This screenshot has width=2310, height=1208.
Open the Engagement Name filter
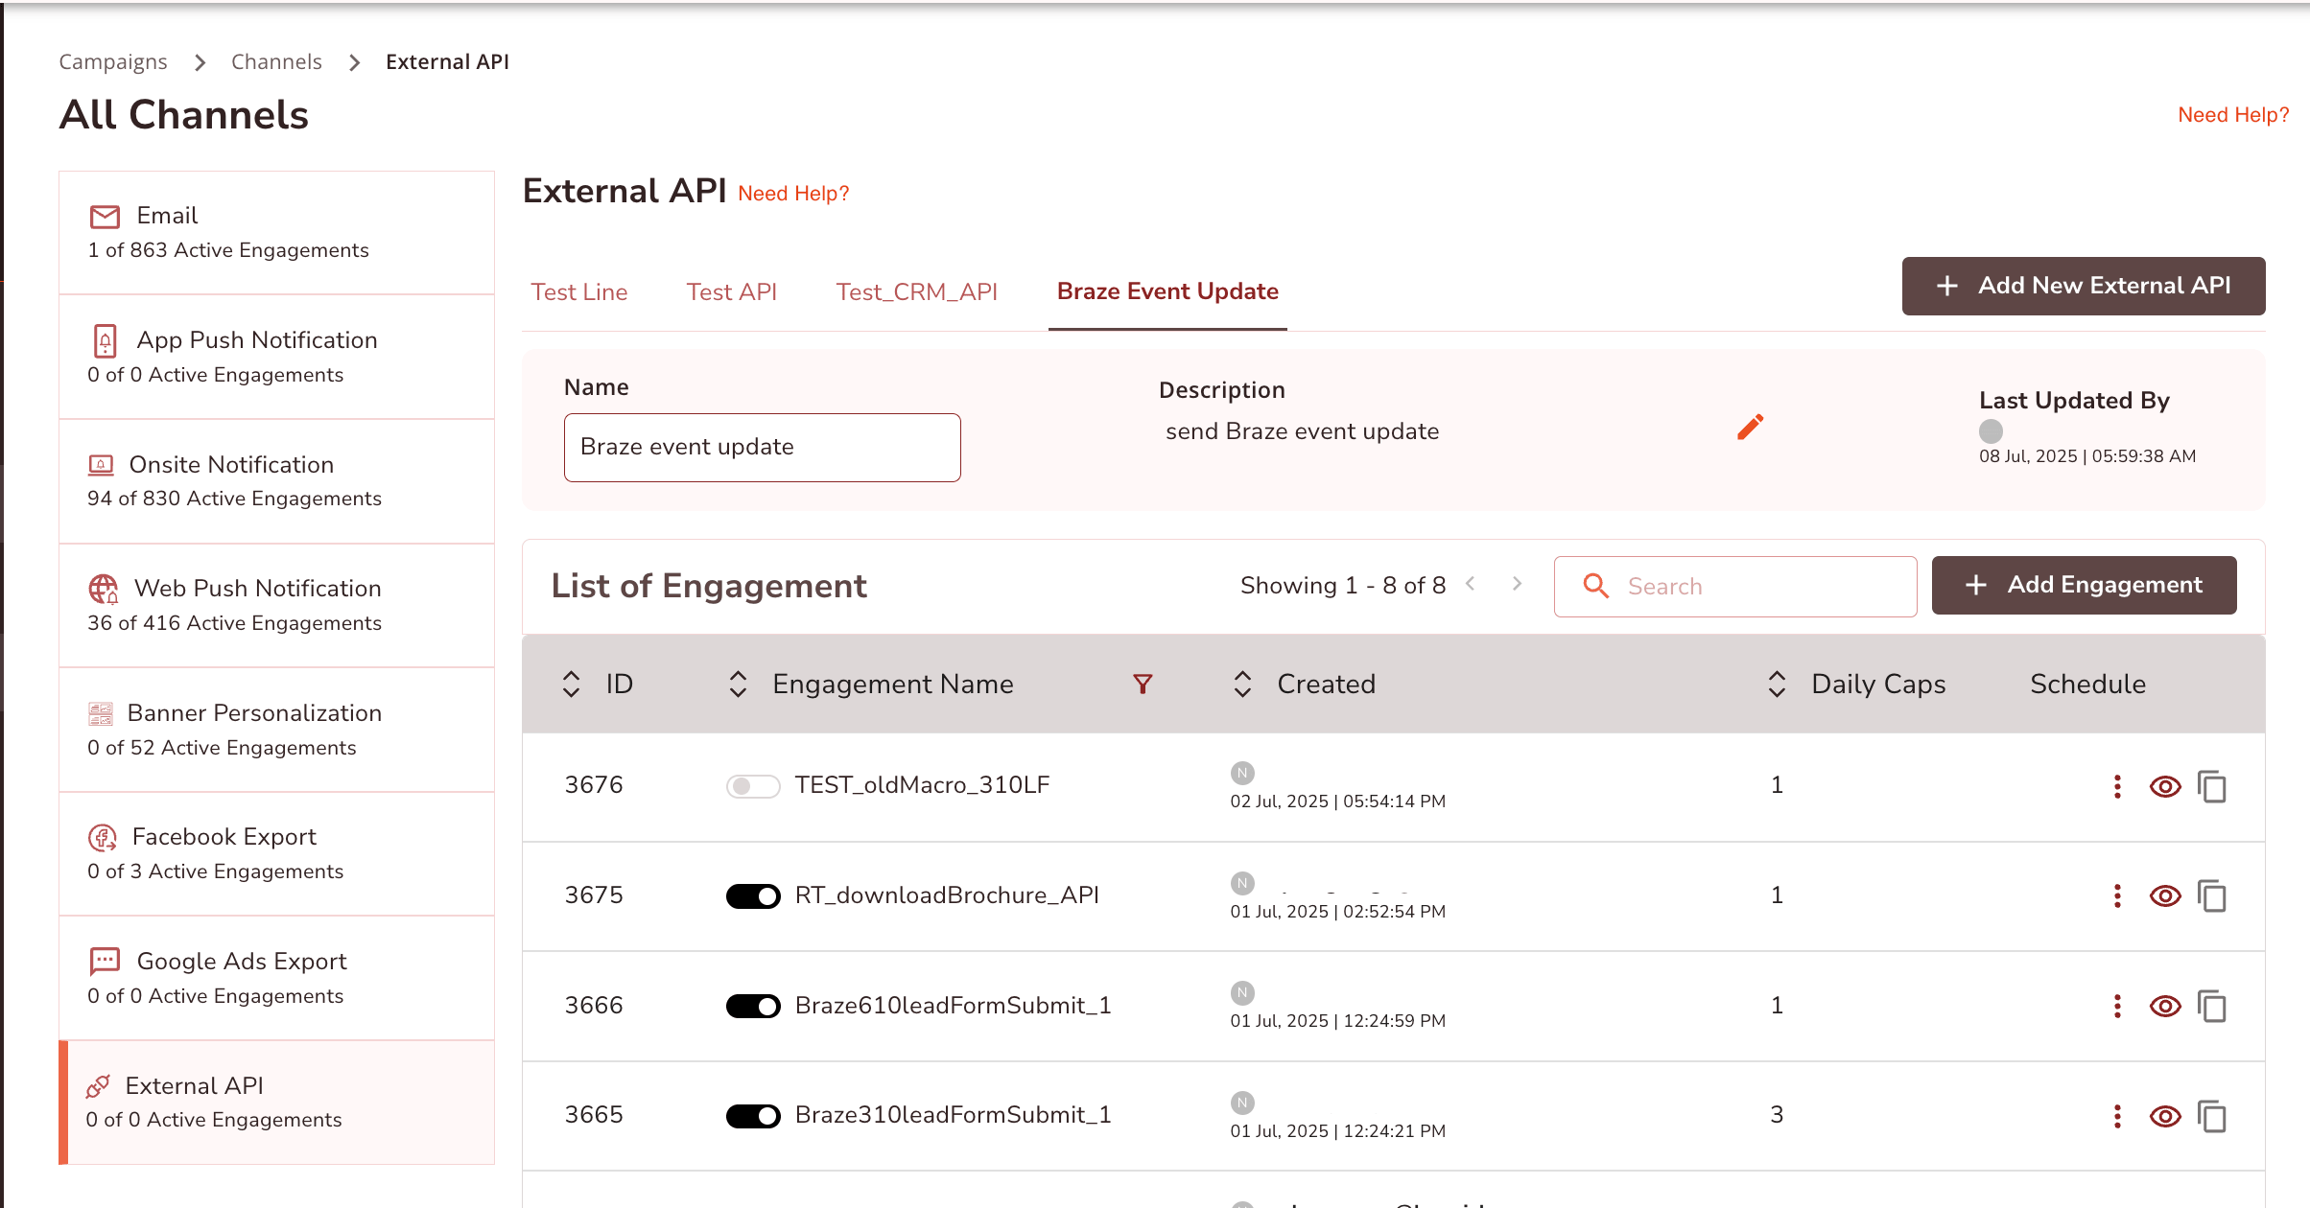(x=1142, y=684)
